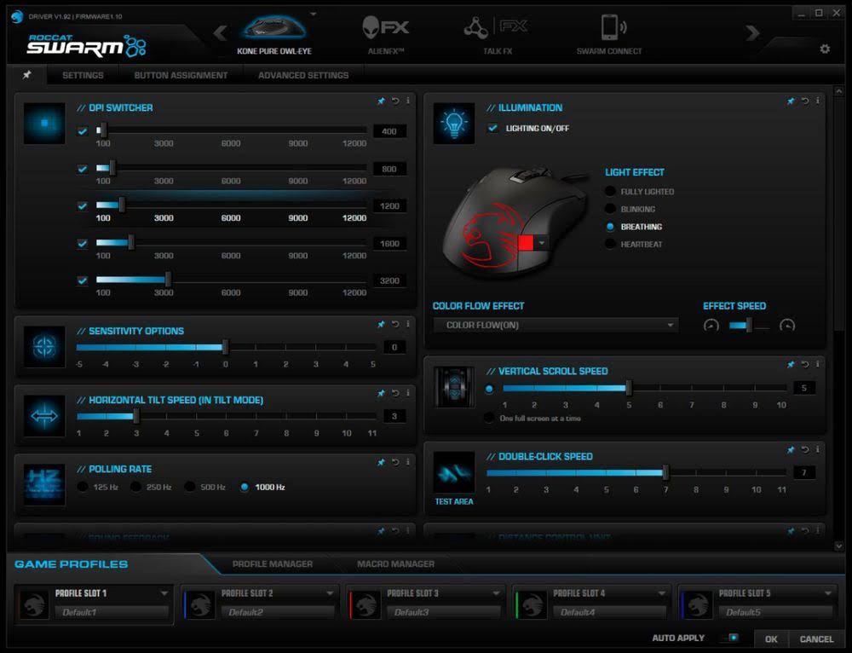
Task: Select the Game Profiles tab
Action: 72,564
